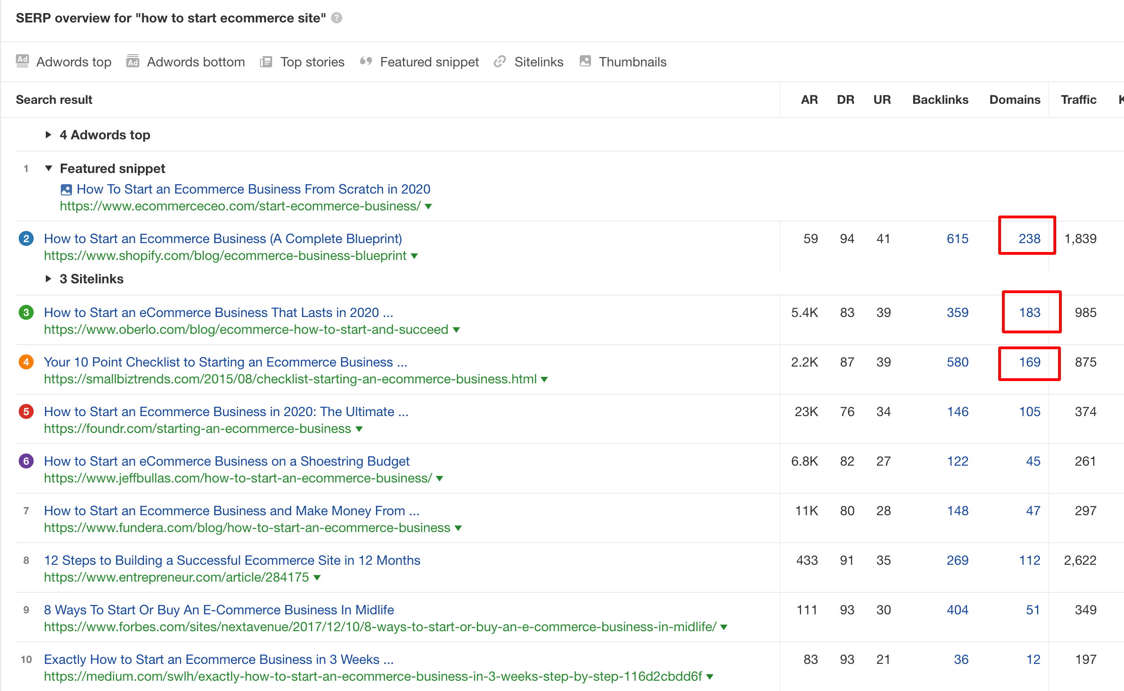Click the ecommerceceo.com URL link

click(240, 206)
